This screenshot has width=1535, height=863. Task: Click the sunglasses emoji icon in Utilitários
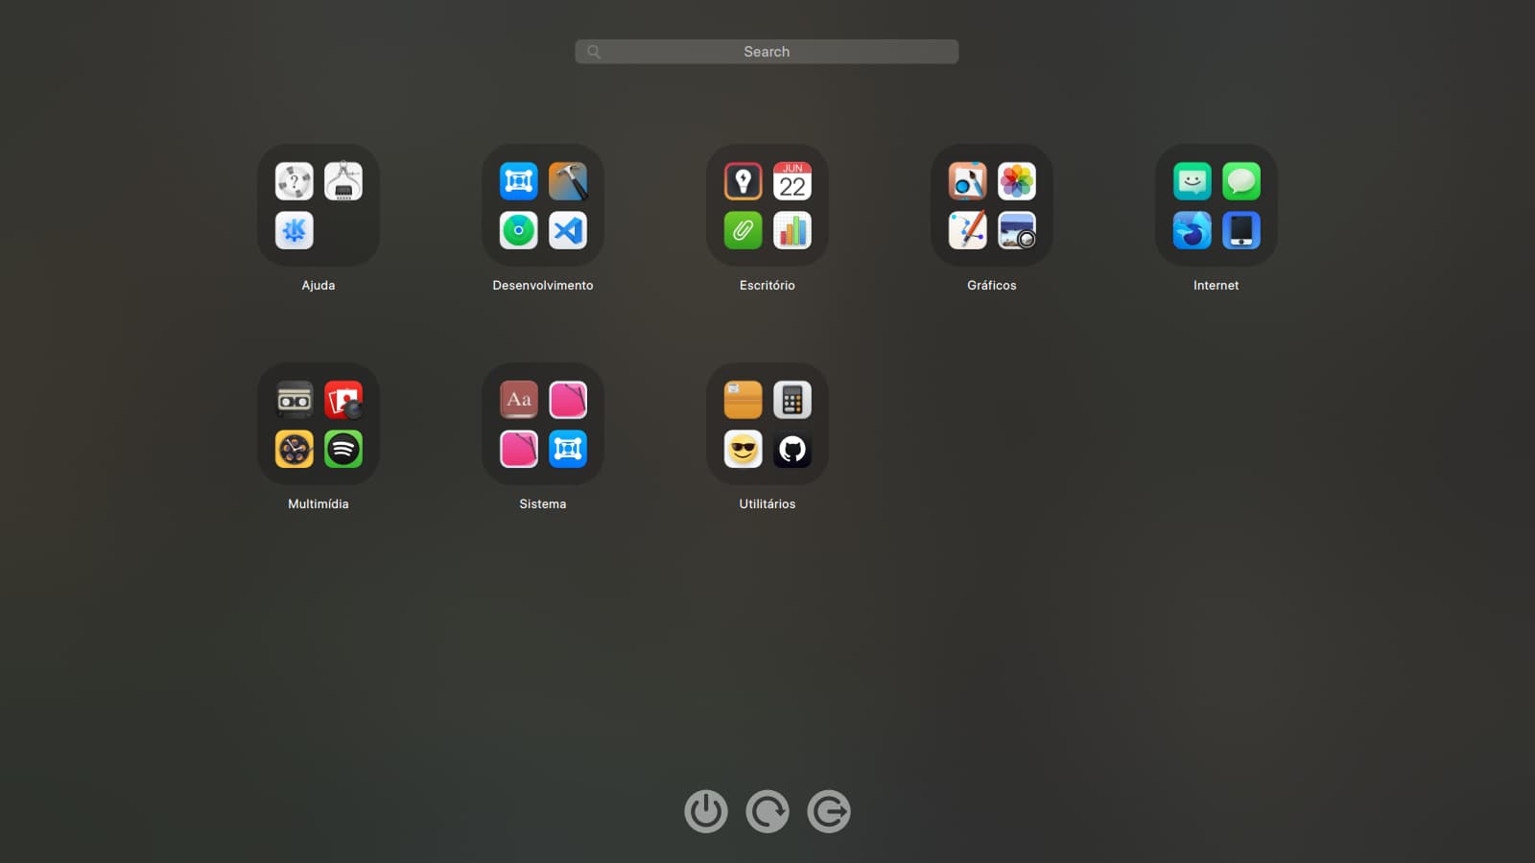coord(744,449)
